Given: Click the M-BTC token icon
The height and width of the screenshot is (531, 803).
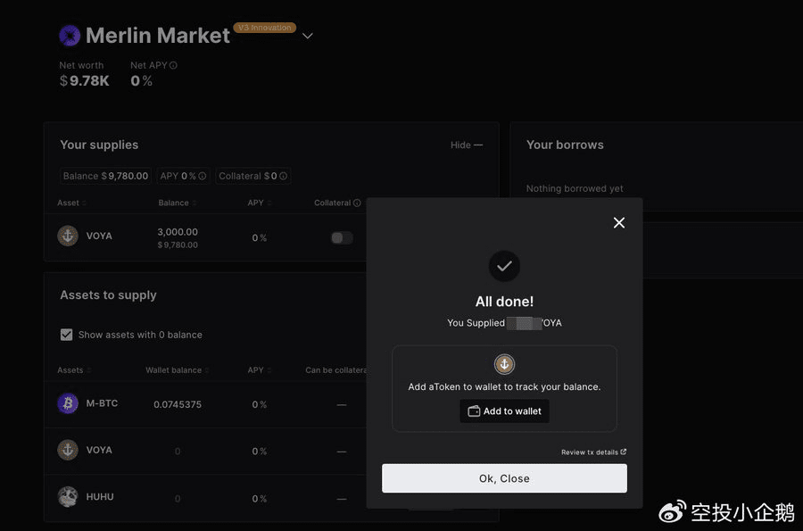Looking at the screenshot, I should point(68,403).
